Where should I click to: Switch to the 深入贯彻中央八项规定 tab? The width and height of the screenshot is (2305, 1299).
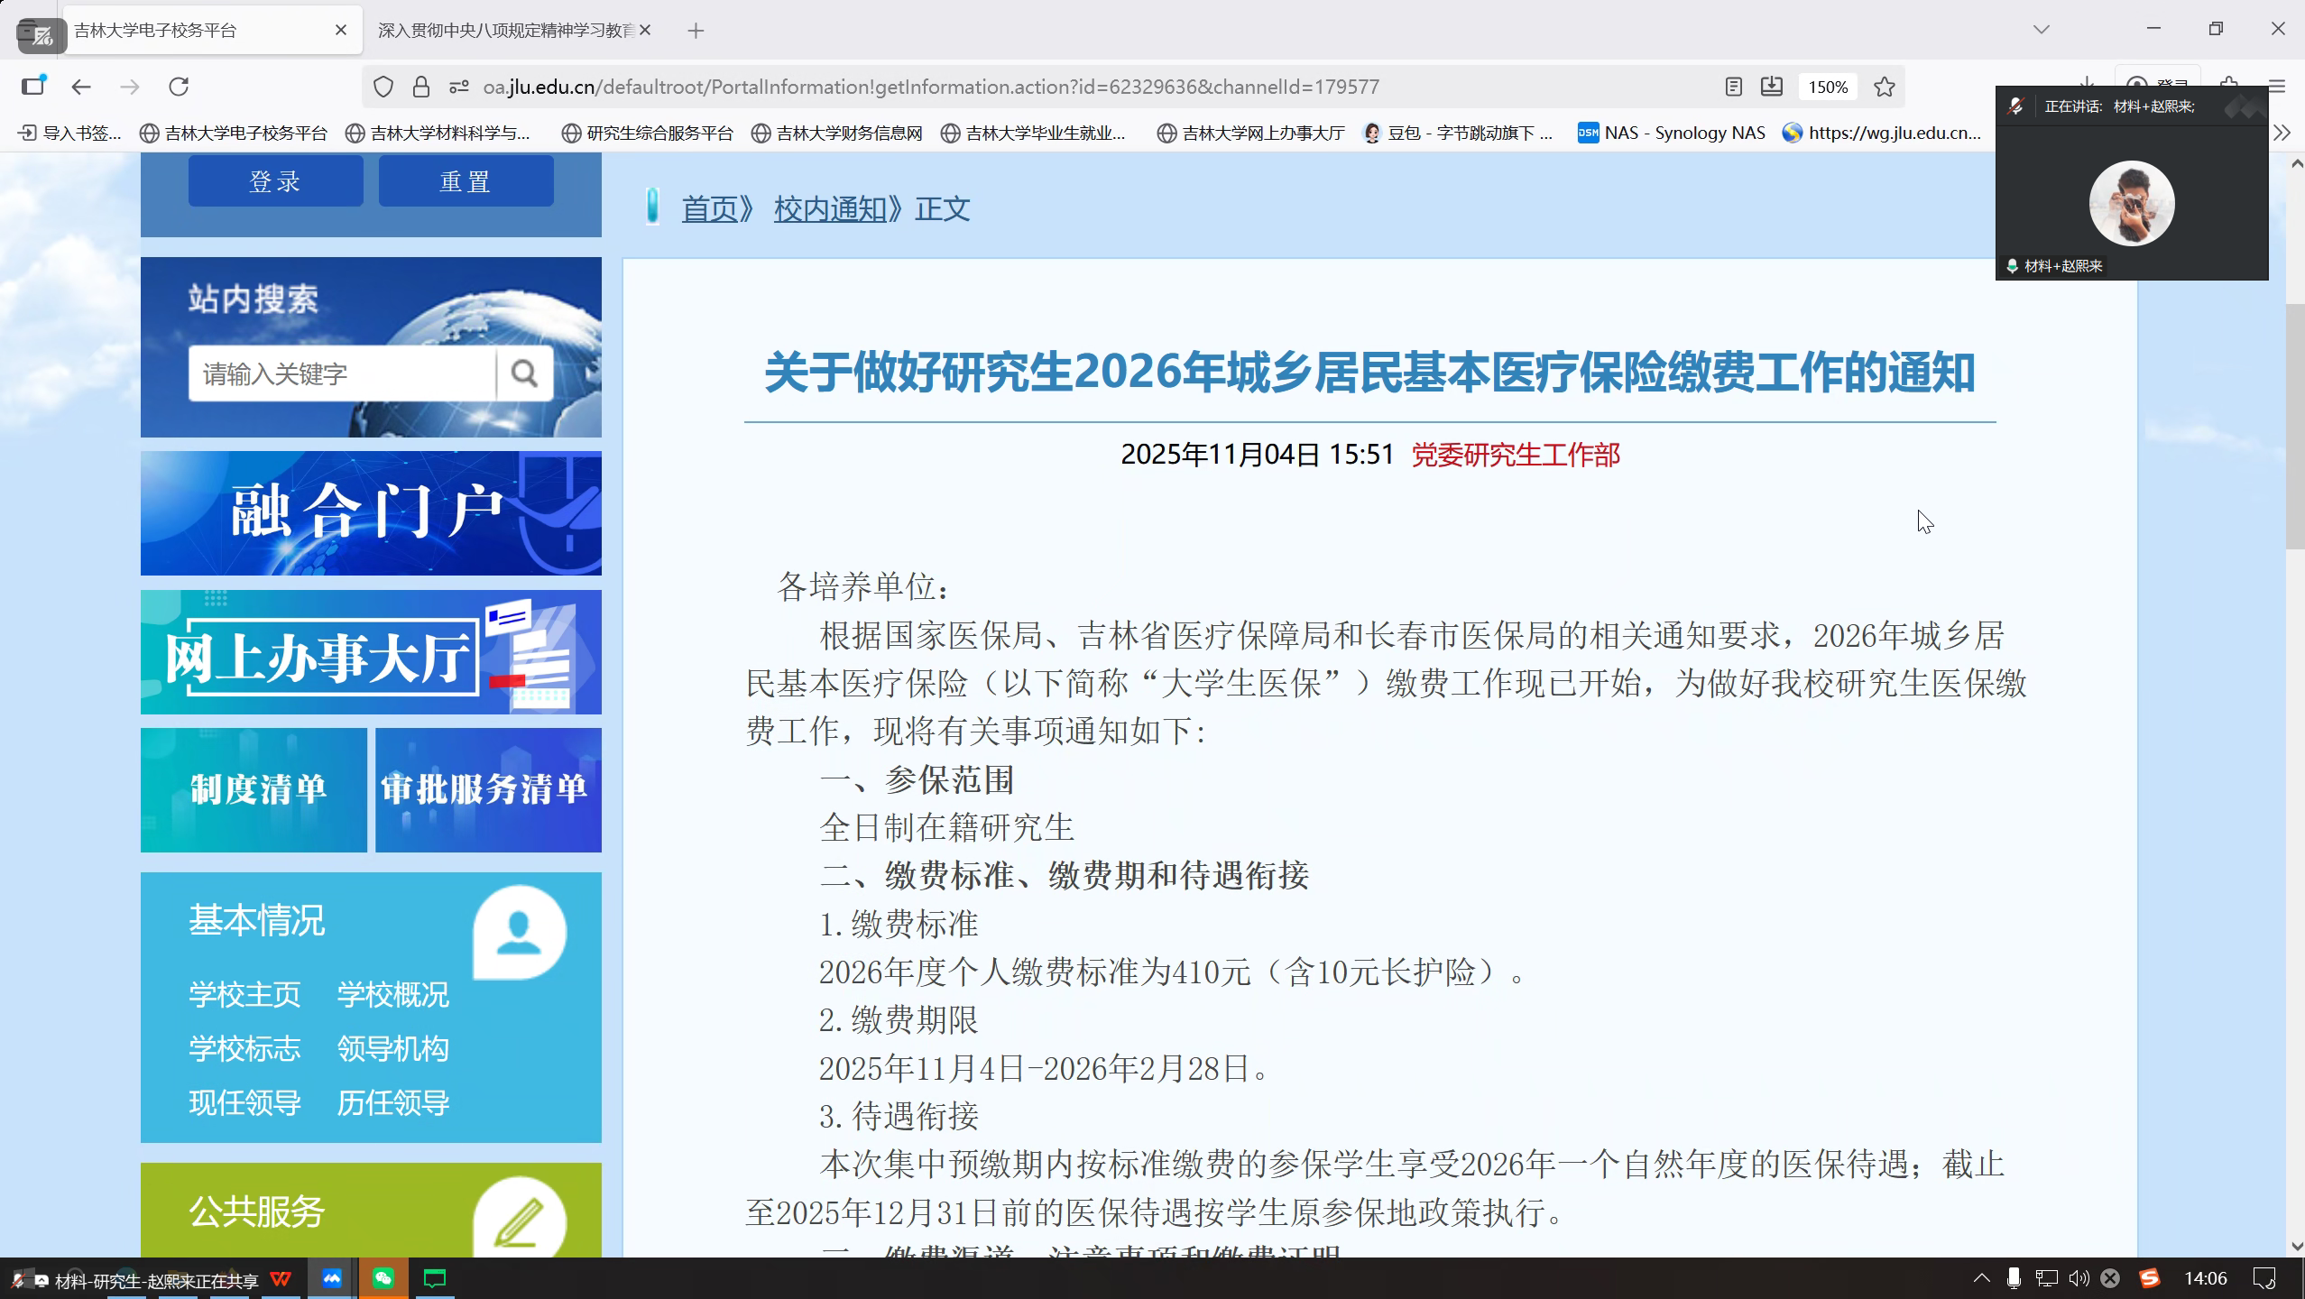[505, 31]
